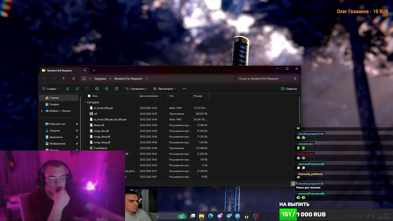
Task: Click the Paste icon in Explorer toolbar
Action: pyautogui.click(x=87, y=89)
